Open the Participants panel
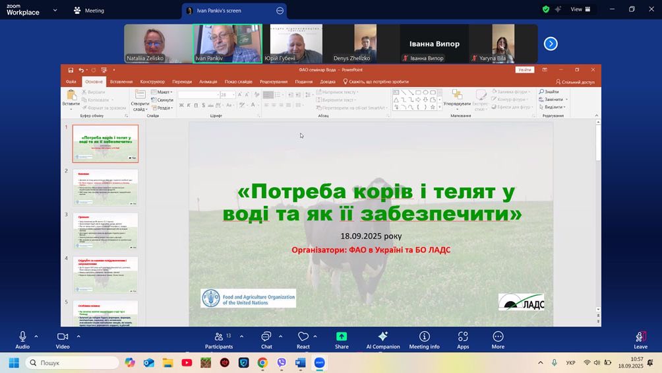The width and height of the screenshot is (662, 373). [219, 339]
